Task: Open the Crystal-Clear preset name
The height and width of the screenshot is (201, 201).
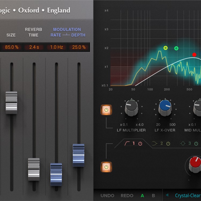Action: coord(188,196)
